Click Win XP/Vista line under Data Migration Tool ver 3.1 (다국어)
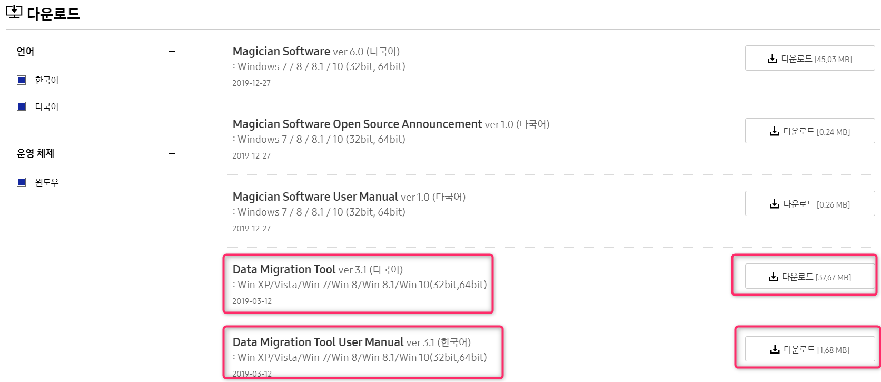This screenshot has width=881, height=382. tap(360, 285)
